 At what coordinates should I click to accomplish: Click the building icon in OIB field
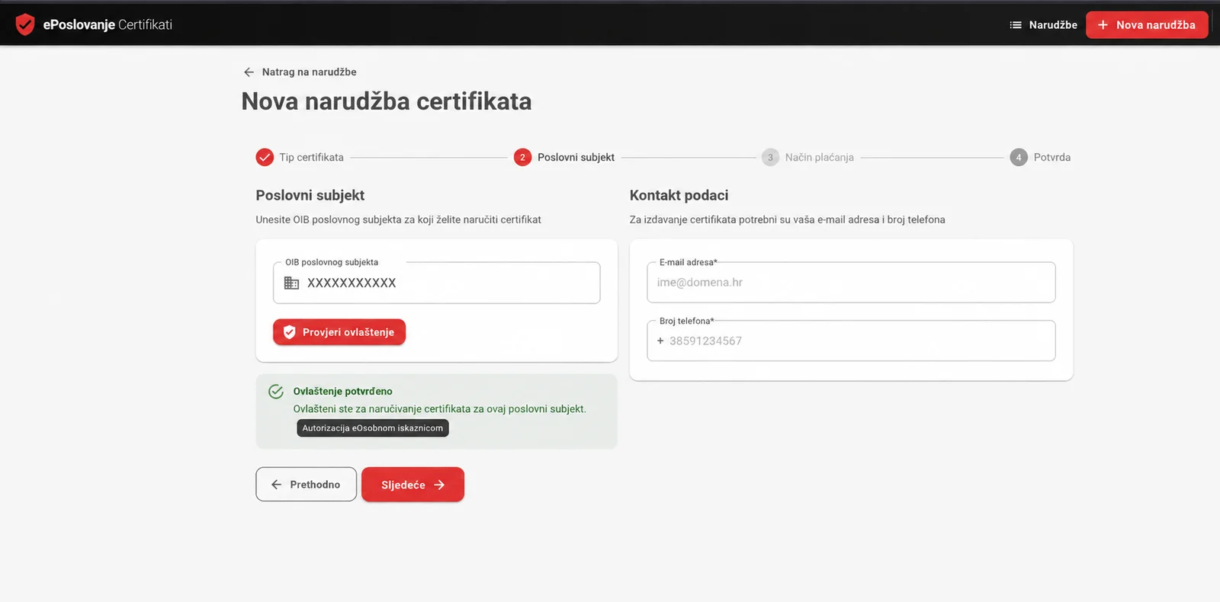click(x=291, y=283)
